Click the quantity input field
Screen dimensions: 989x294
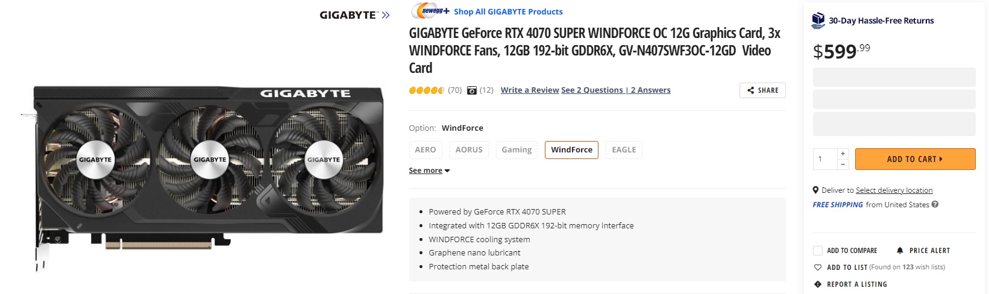[824, 159]
